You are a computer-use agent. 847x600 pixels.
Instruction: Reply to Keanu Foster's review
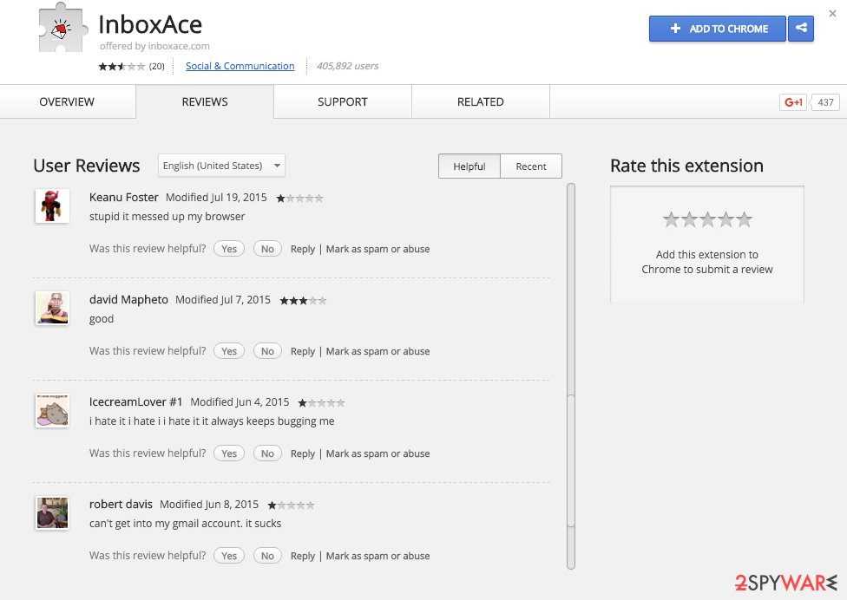pyautogui.click(x=303, y=249)
